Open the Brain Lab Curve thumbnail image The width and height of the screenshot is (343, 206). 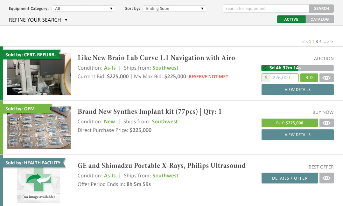click(x=39, y=74)
